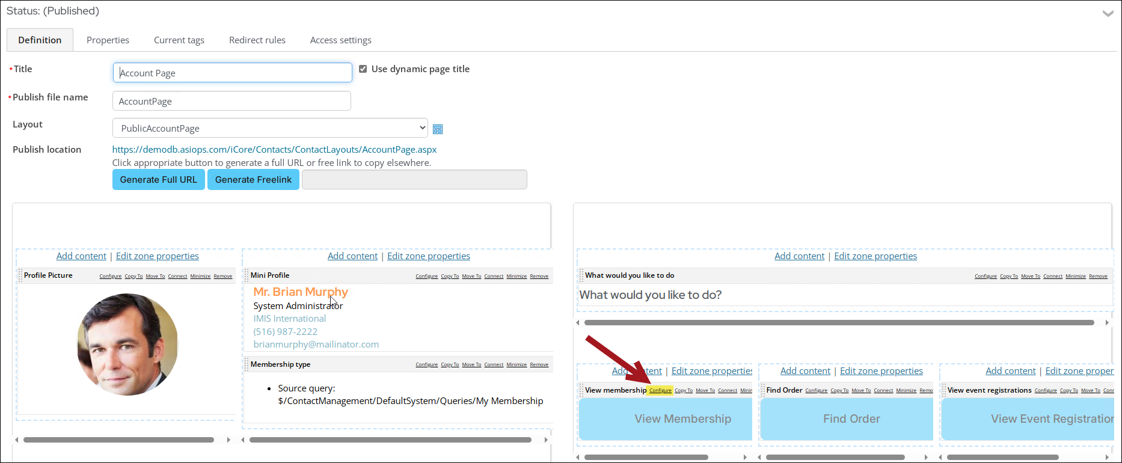Add content to the Mini Profile zone

[x=352, y=256]
